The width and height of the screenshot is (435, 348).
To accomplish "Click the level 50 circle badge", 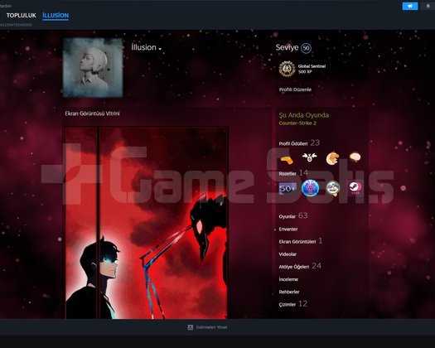I will (306, 48).
